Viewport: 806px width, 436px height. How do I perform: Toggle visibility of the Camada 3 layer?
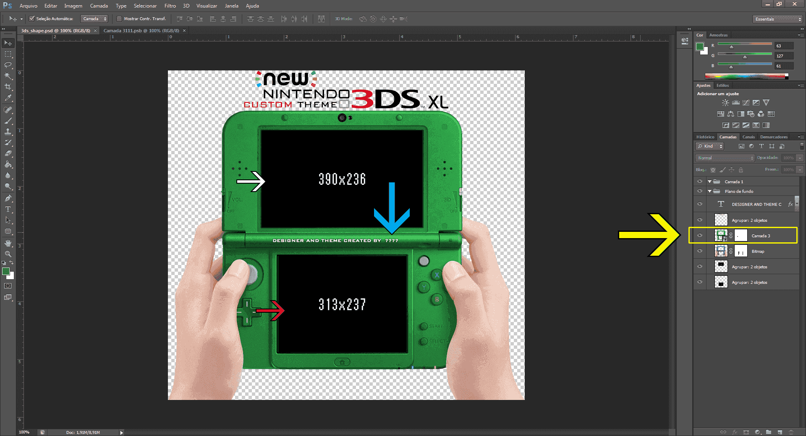click(x=700, y=236)
